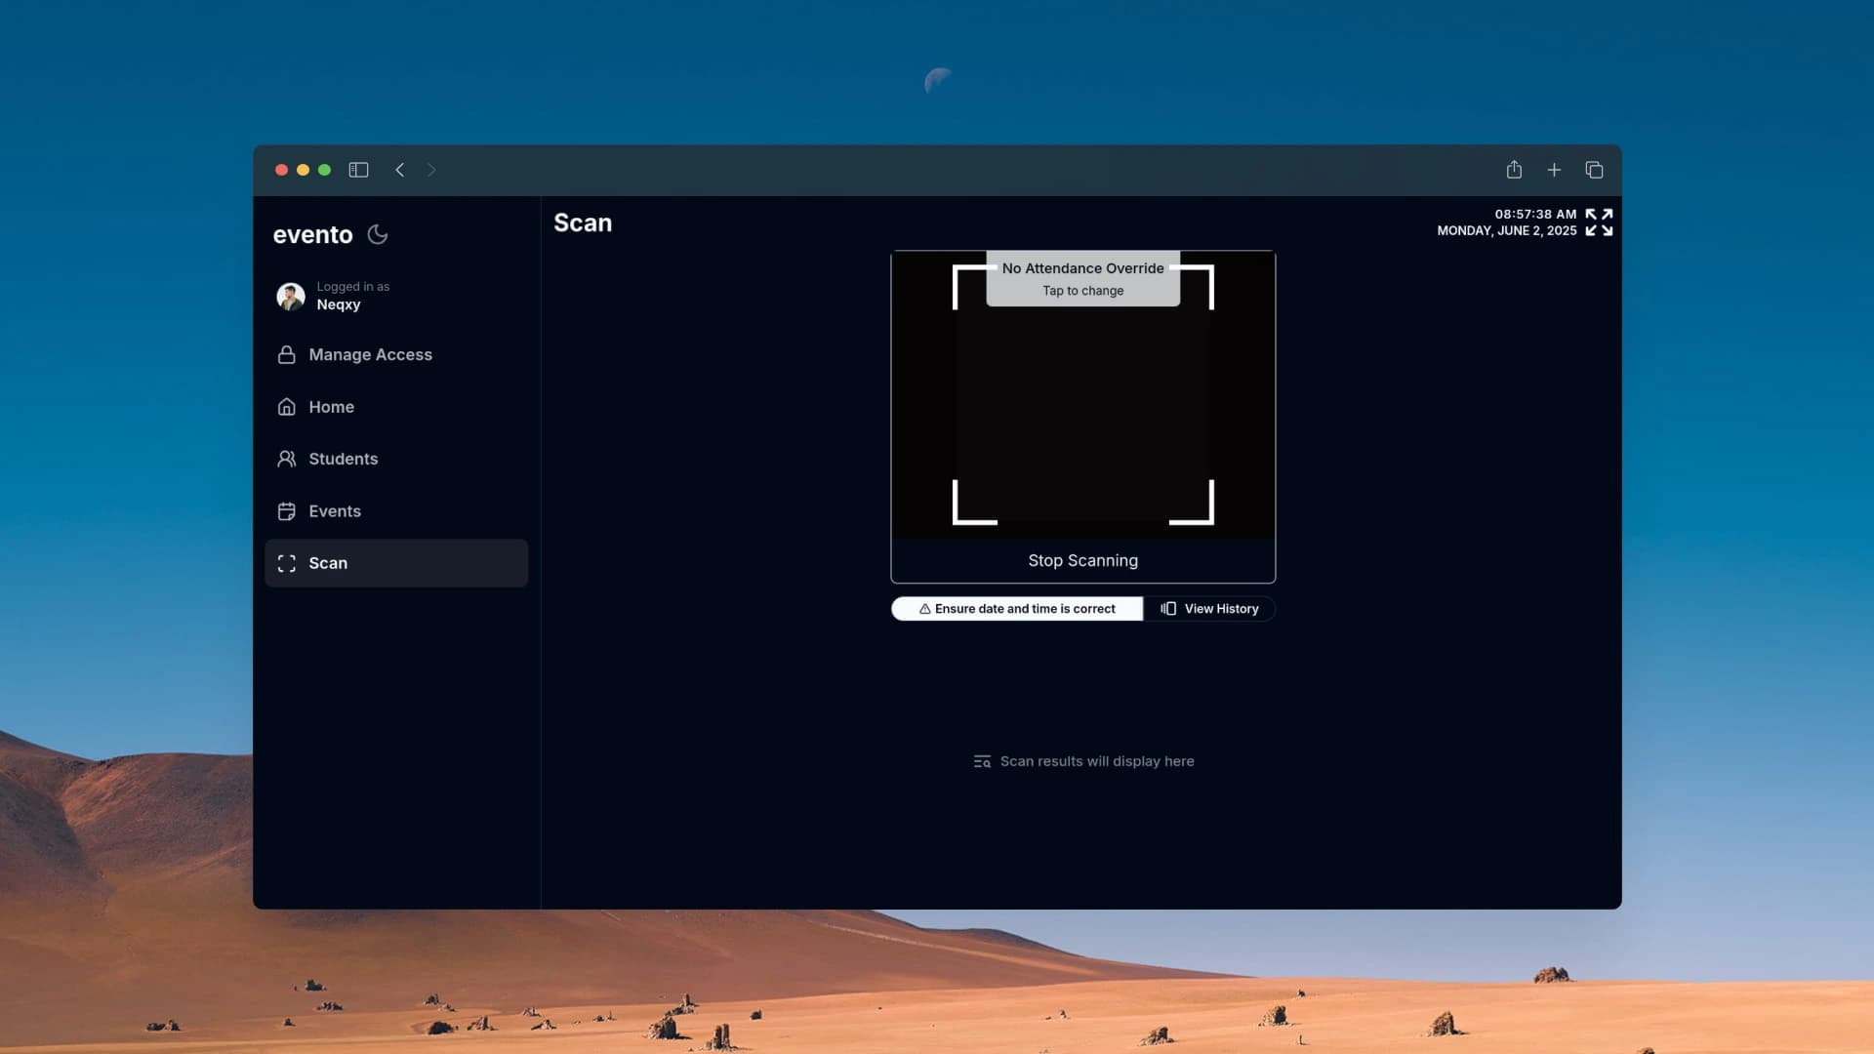Click the View History panel icon
This screenshot has width=1874, height=1054.
point(1168,608)
